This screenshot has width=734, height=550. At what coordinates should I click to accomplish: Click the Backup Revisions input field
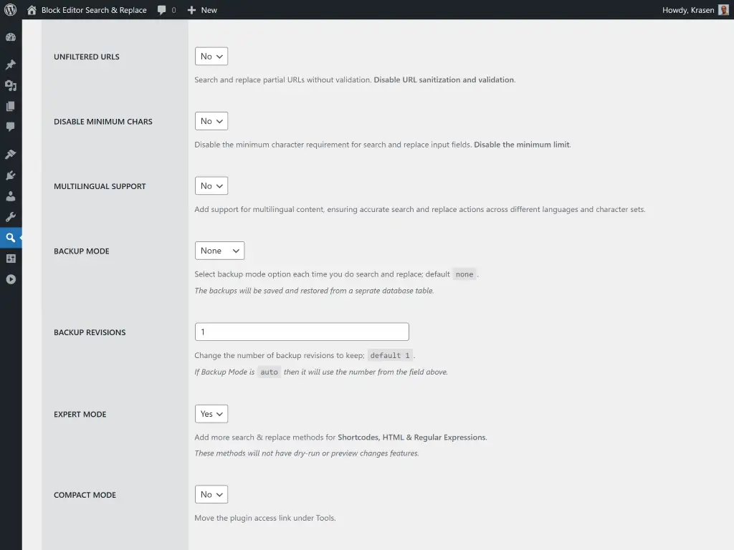301,332
